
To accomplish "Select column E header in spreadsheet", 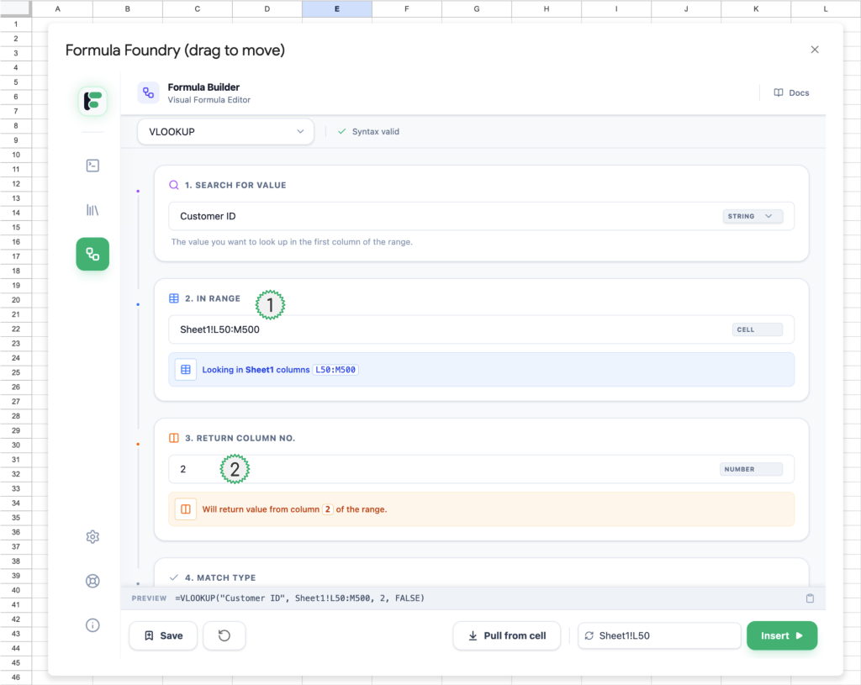I will tap(336, 8).
